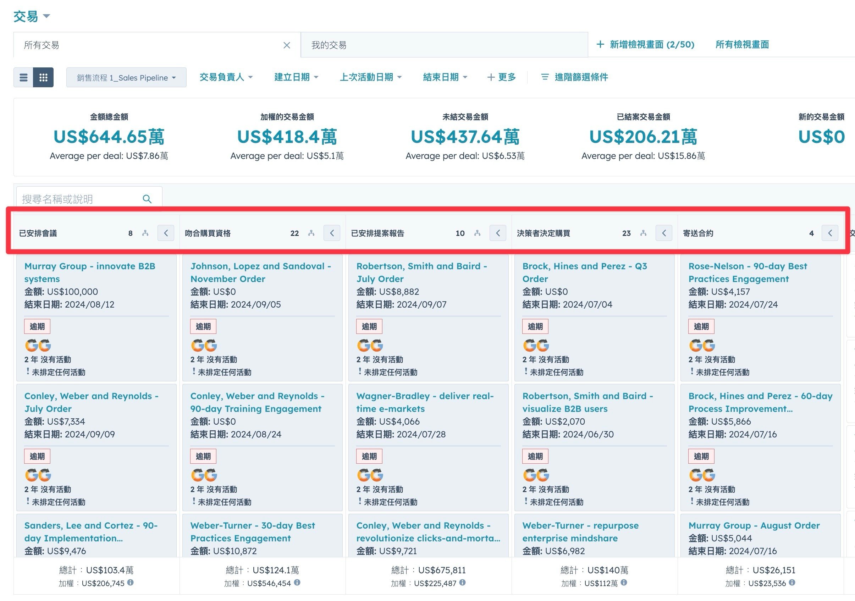Screen dimensions: 855x601
Task: Open 所有檢視畫面 list
Action: [741, 44]
